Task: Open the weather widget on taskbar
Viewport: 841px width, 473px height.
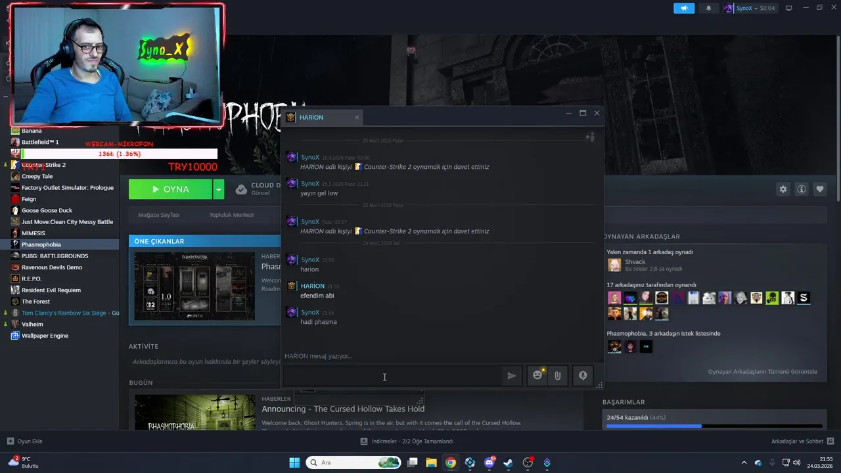Action: tap(23, 462)
